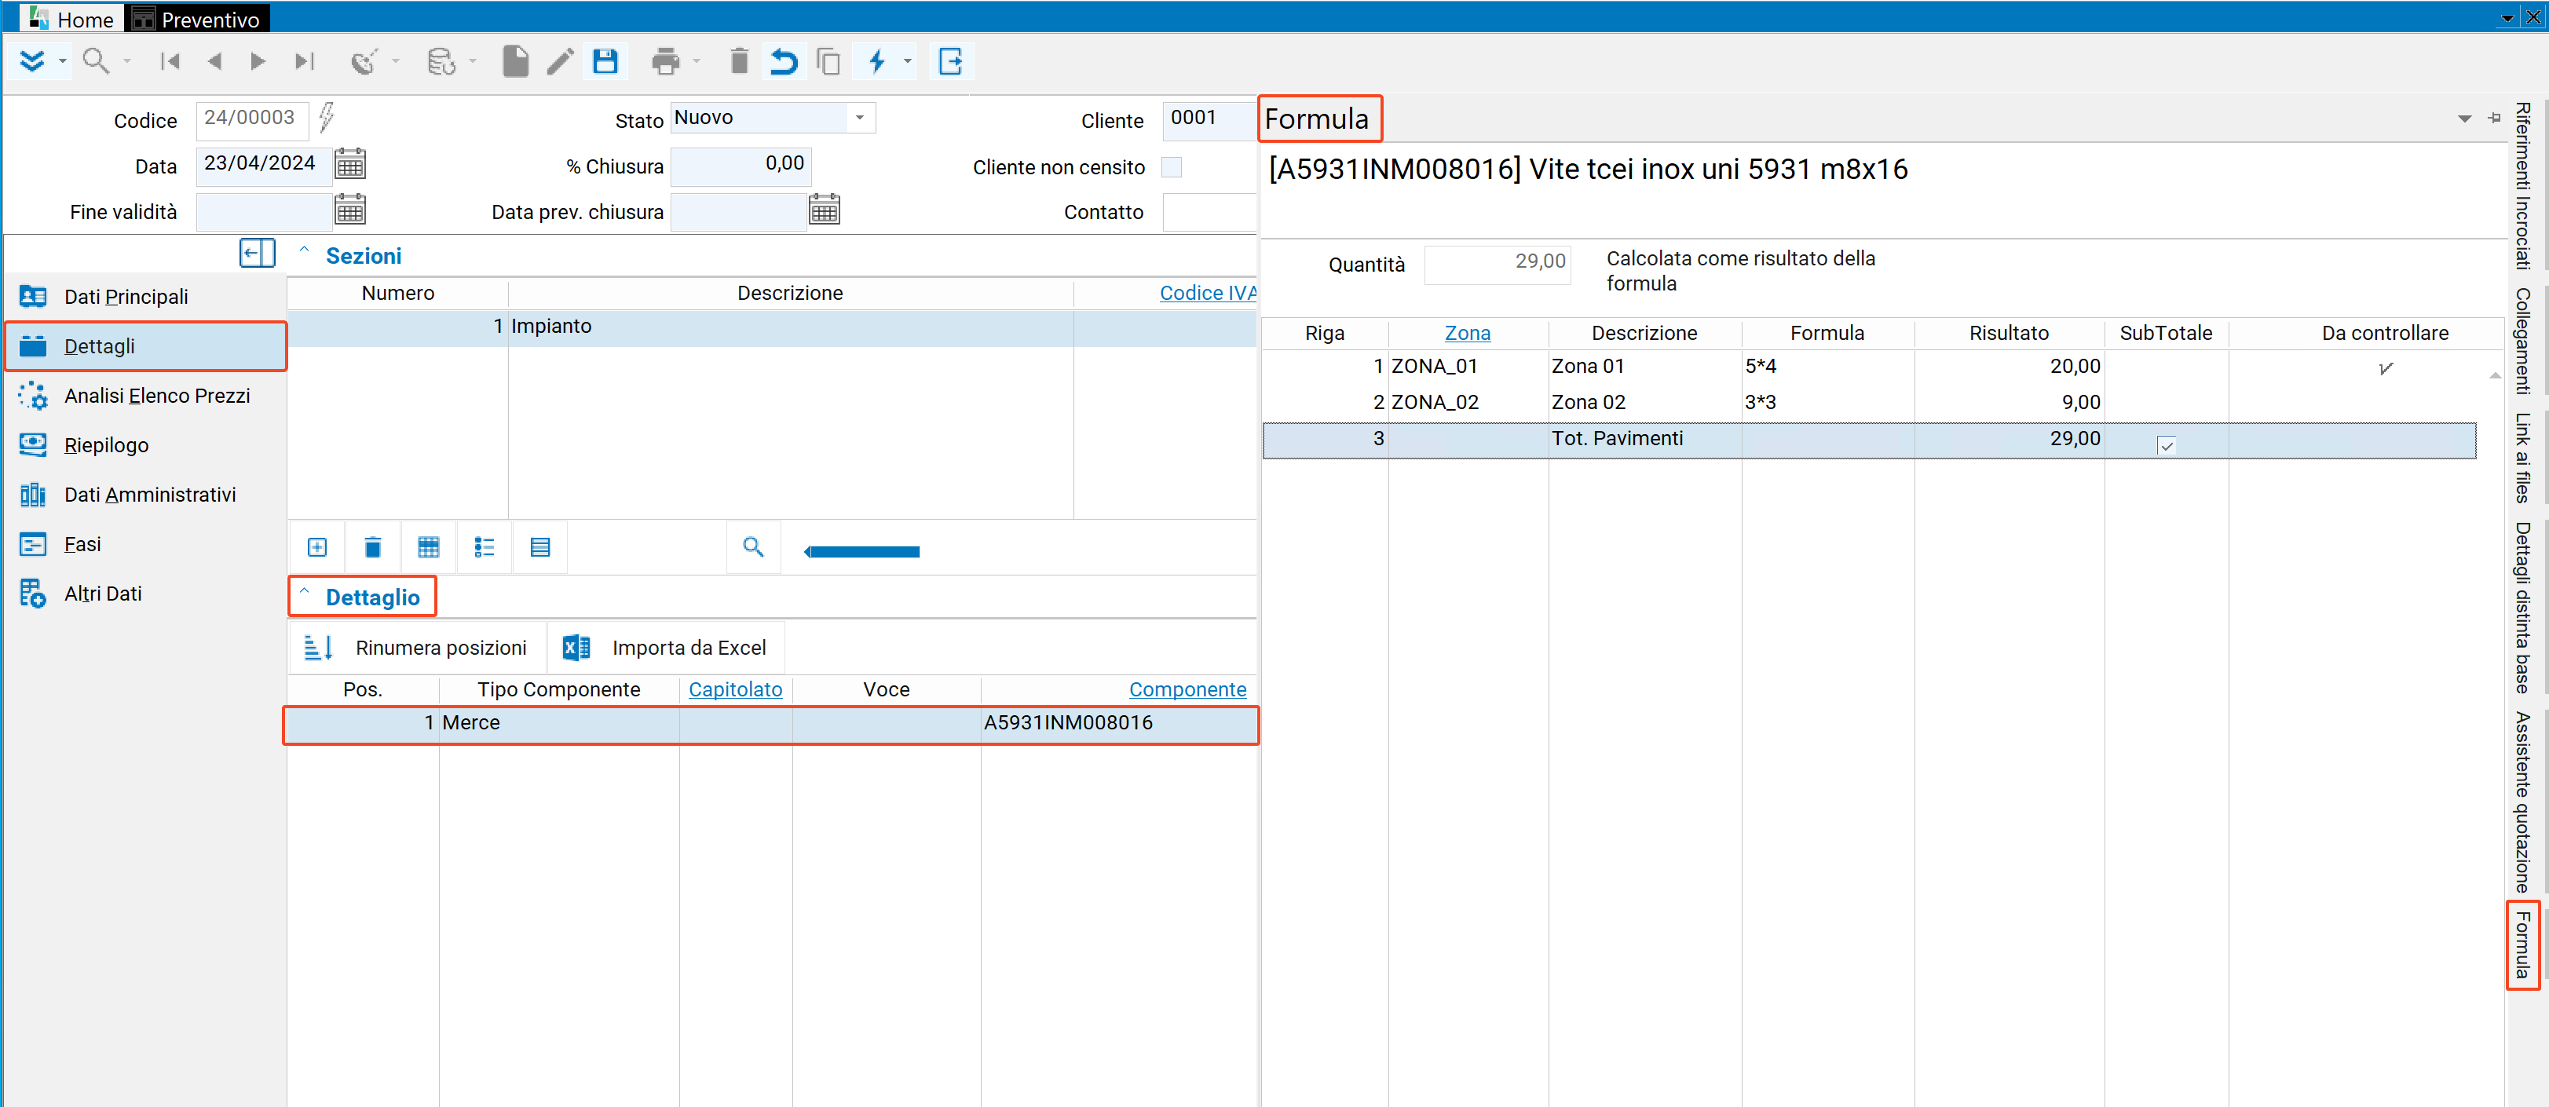Expand the main menu dropdown arrow
2549x1107 pixels.
pyautogui.click(x=62, y=61)
